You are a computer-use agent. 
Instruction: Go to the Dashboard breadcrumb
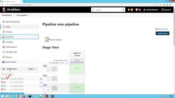(x=7, y=15)
